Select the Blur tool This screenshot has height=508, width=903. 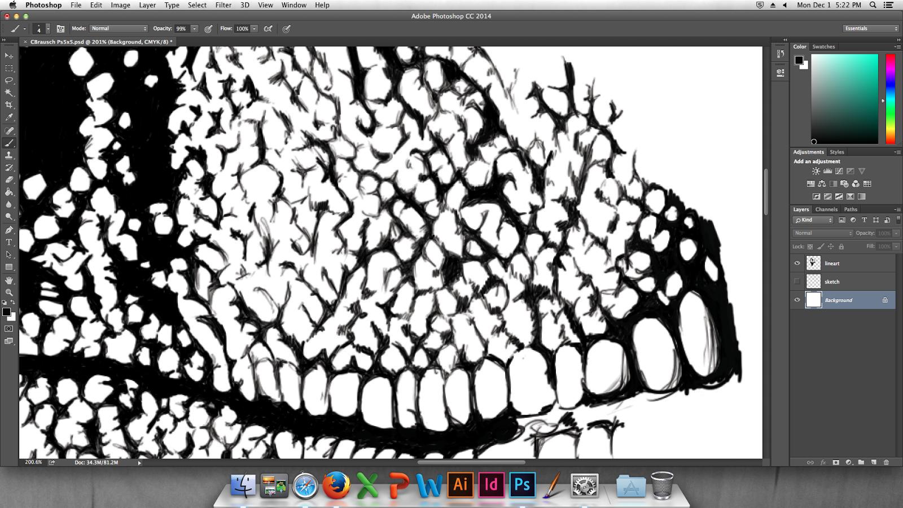point(9,204)
